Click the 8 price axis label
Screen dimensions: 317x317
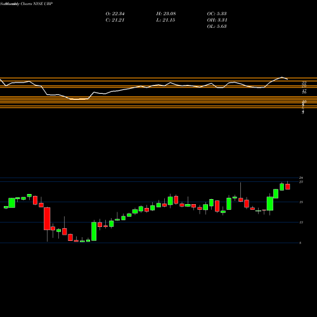pyautogui.click(x=301, y=243)
